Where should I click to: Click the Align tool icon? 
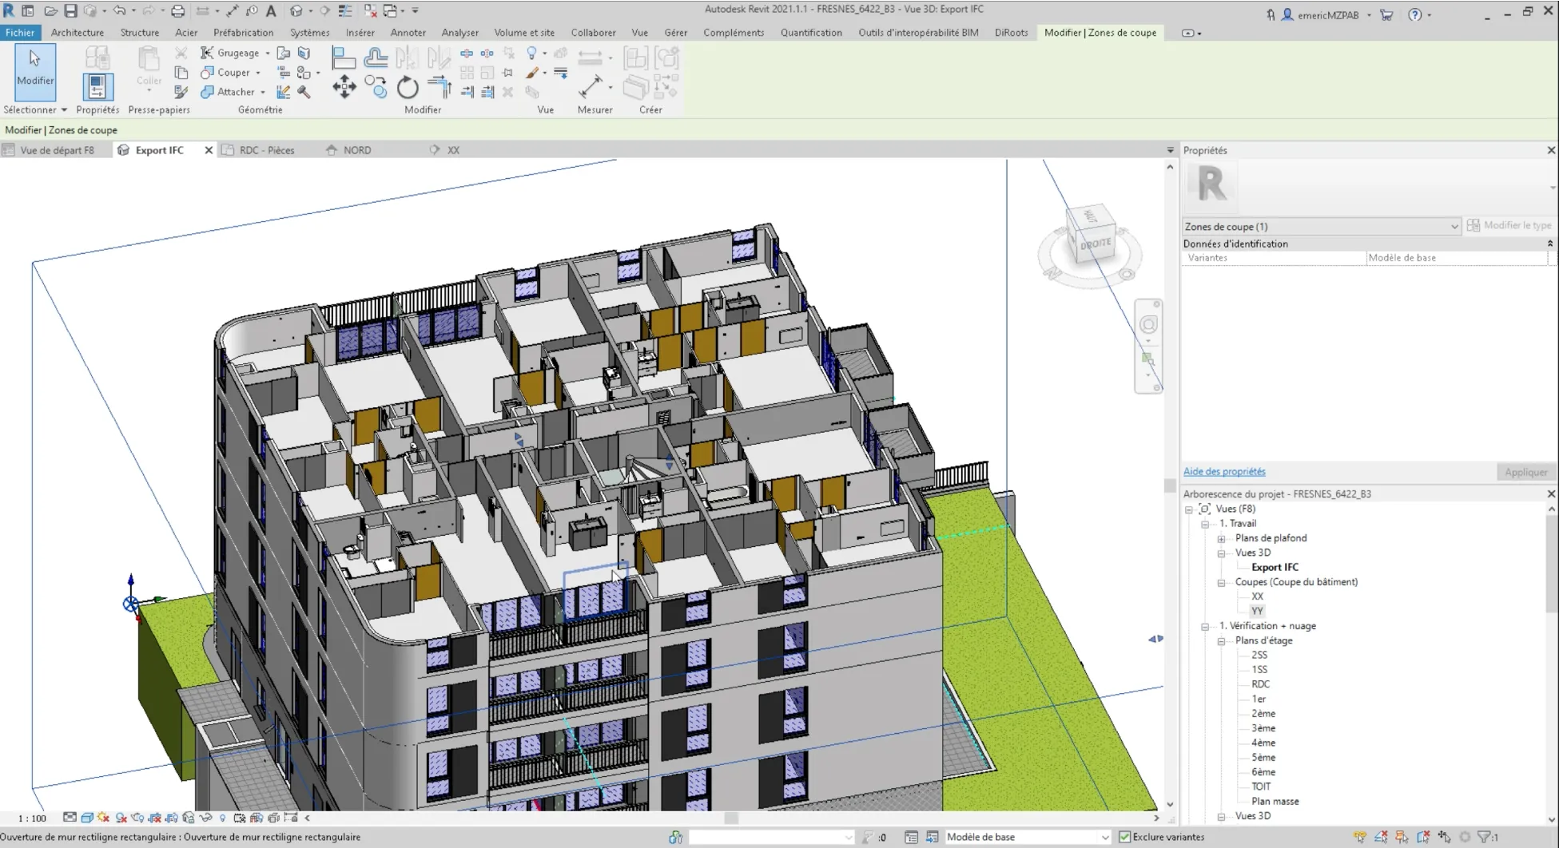point(344,57)
